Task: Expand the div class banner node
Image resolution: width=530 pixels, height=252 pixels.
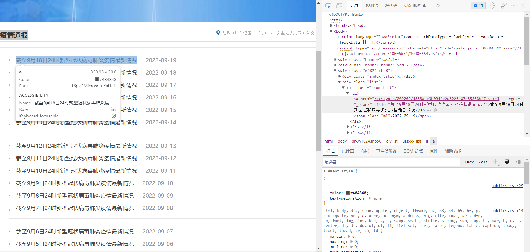Action: pos(335,59)
